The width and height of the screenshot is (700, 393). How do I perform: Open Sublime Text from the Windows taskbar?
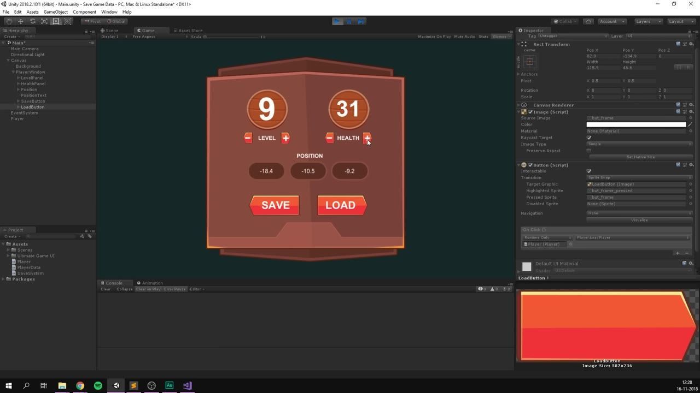(x=133, y=385)
